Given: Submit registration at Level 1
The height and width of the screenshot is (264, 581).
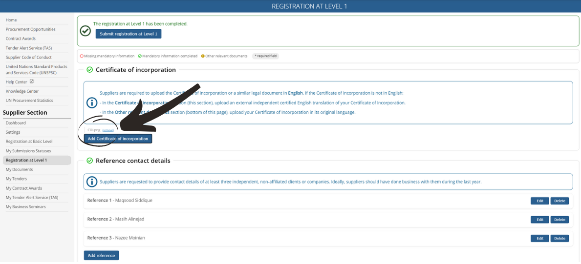Looking at the screenshot, I should [128, 34].
